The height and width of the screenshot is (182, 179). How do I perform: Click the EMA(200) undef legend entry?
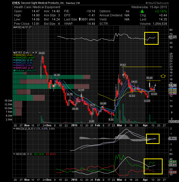(x=24, y=58)
